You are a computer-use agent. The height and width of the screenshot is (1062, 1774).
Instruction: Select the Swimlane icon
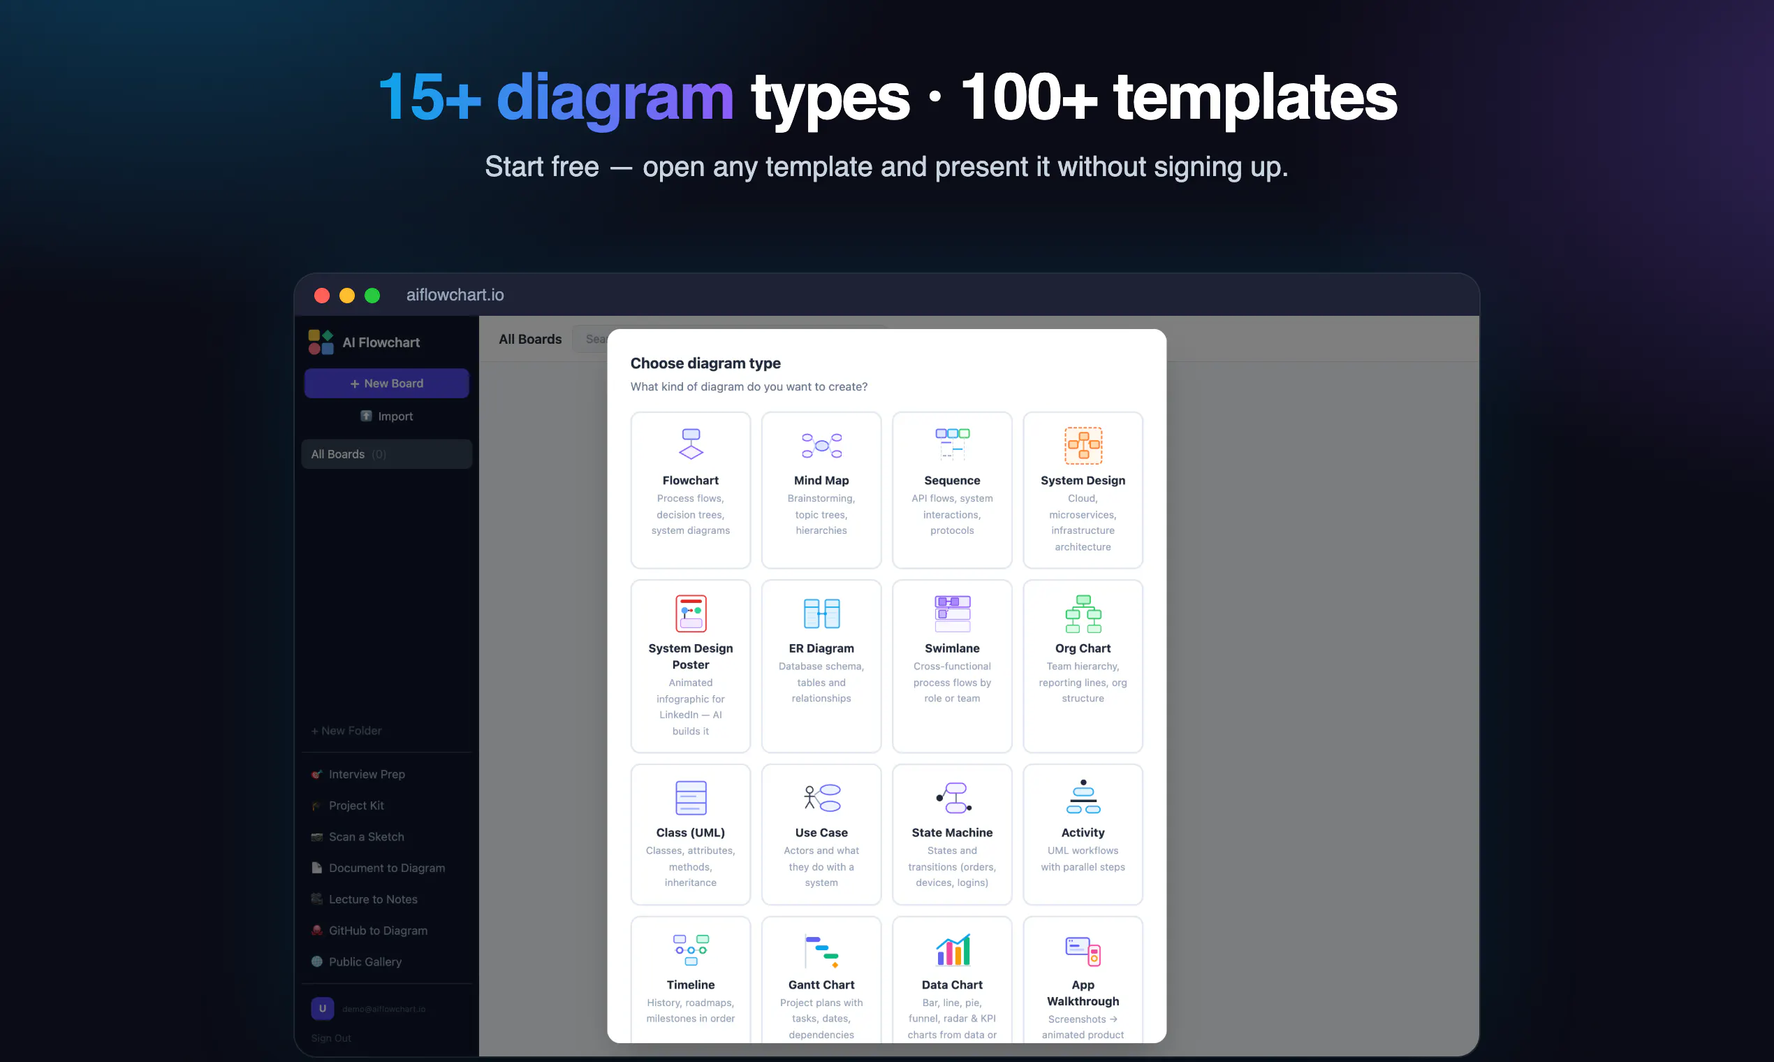pos(952,613)
